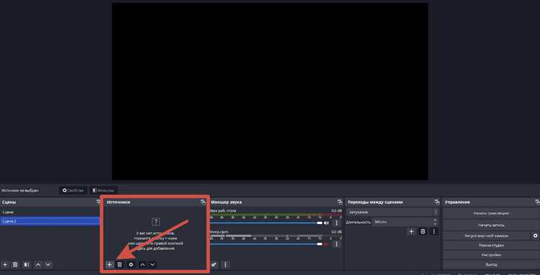Open source properties gear in Источники panel

131,265
